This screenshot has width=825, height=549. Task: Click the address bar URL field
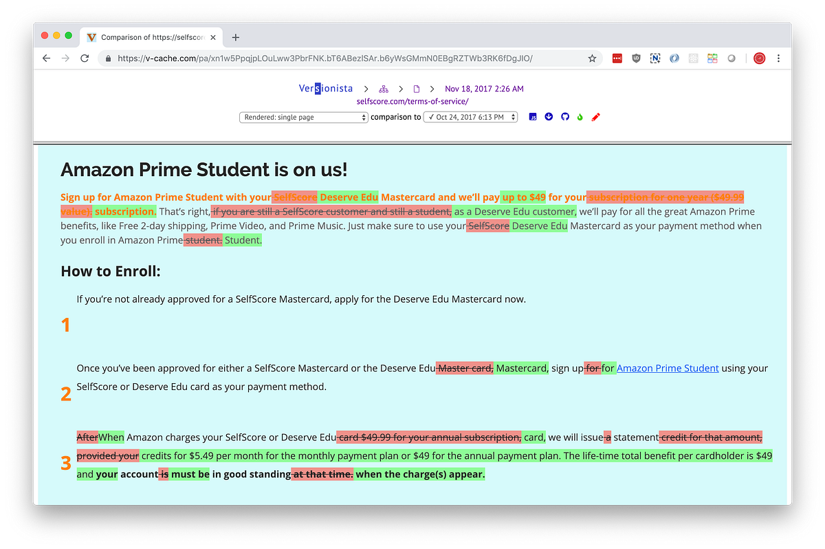(x=351, y=58)
